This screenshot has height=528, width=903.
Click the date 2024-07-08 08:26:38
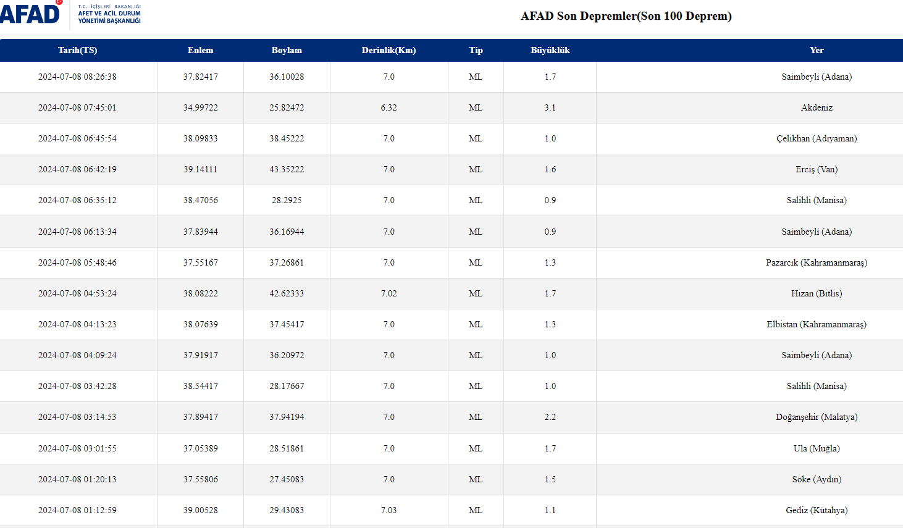coord(78,77)
